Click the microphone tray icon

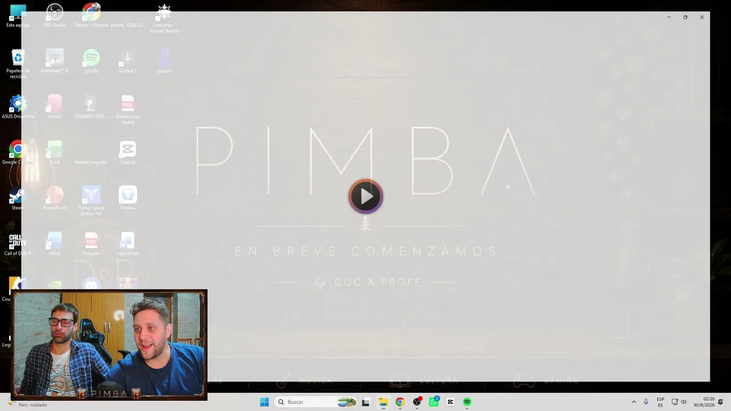(646, 402)
